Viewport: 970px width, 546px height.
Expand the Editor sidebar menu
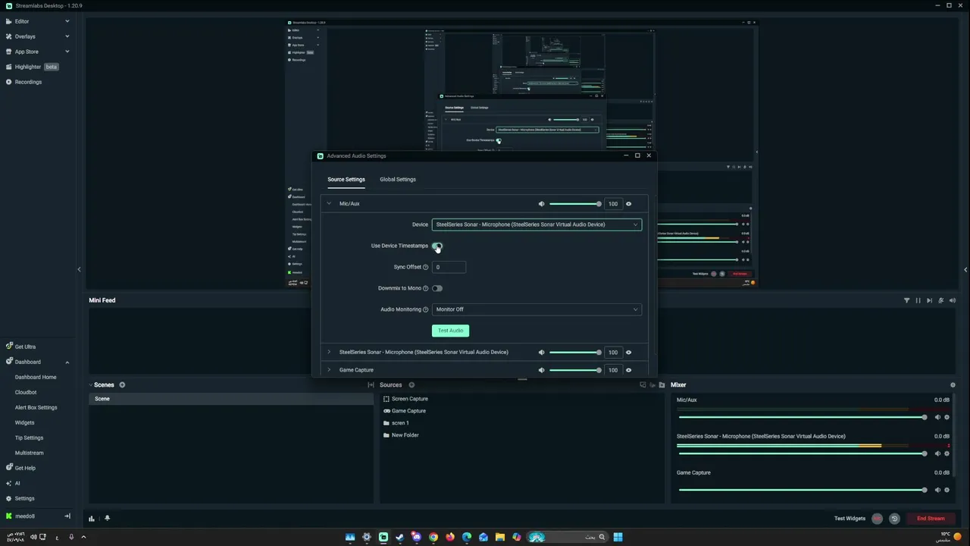[67, 21]
